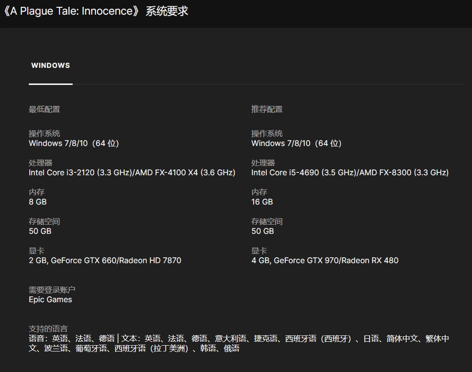
Task: Click the 操作系统 label under 最低配置
Action: tap(44, 133)
